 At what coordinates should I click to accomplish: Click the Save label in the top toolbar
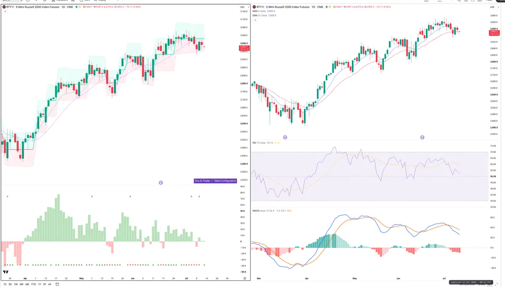(440, 1)
